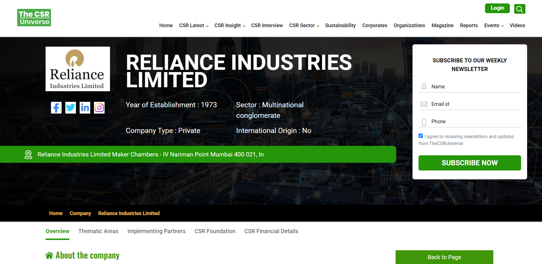Click the Login button

click(x=497, y=8)
